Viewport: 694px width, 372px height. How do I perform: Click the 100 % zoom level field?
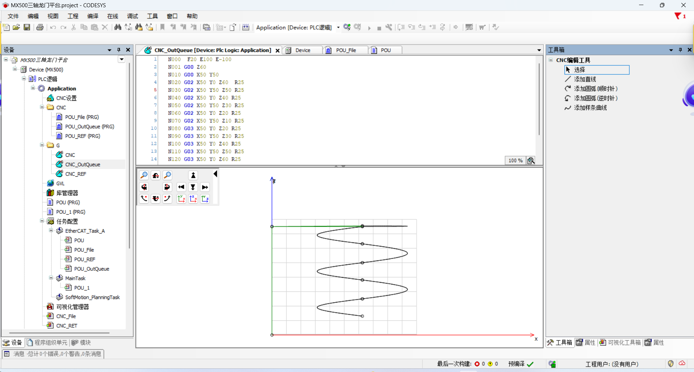pos(515,161)
